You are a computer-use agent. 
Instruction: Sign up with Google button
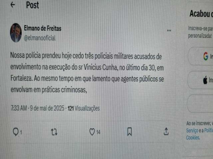click(x=200, y=56)
